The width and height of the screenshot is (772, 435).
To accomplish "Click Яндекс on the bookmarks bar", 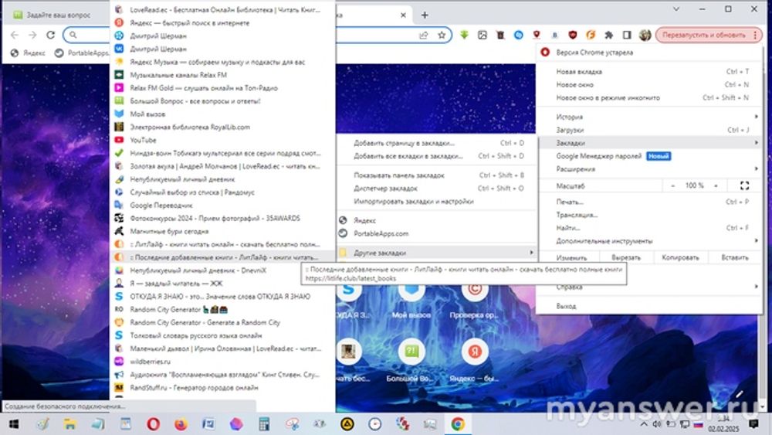I will 29,53.
